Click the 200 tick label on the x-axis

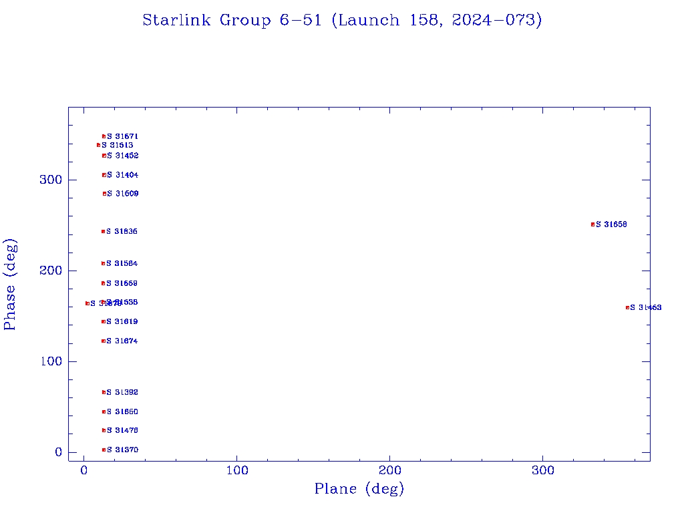(x=390, y=471)
